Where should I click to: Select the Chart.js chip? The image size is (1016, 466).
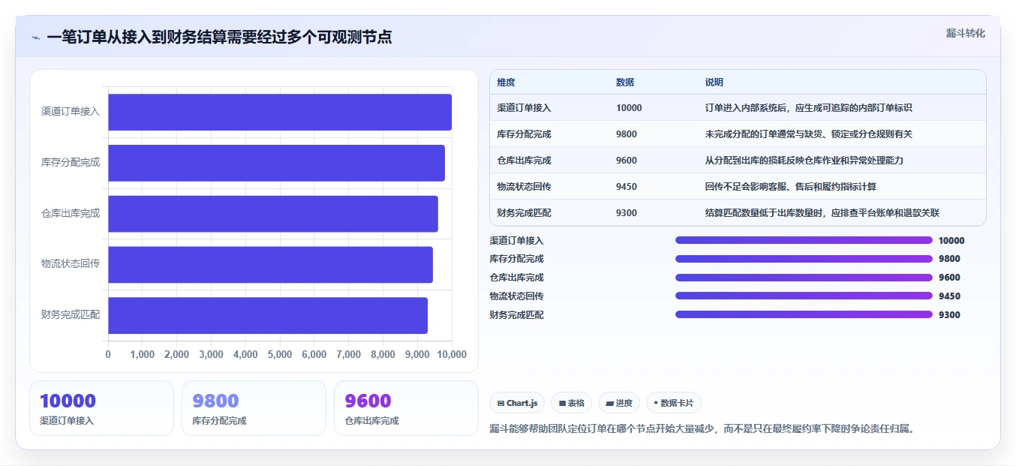pos(517,403)
